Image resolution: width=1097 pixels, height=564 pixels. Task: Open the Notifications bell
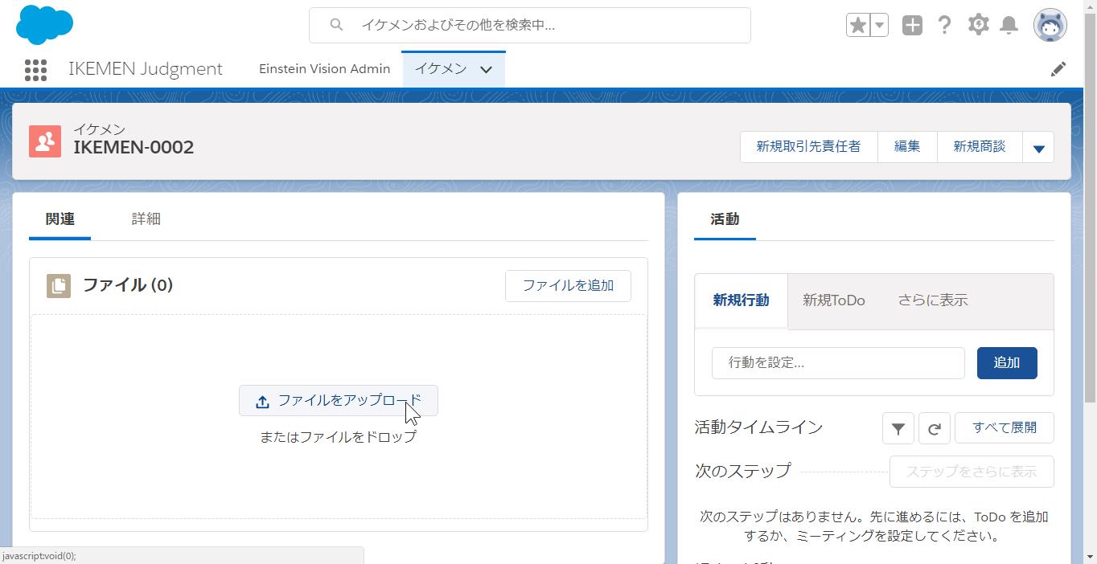point(1009,25)
